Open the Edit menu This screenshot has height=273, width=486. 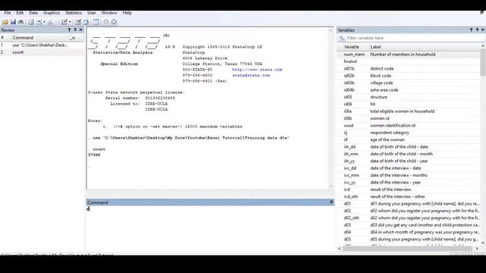tap(20, 13)
